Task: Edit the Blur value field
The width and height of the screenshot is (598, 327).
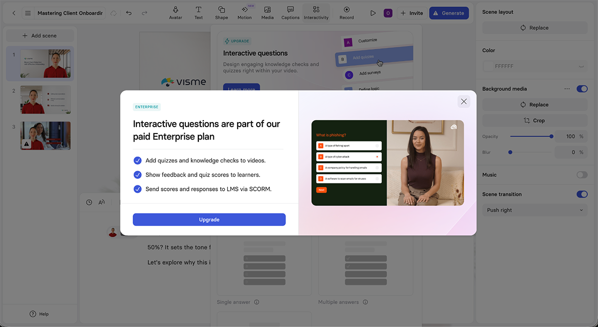Action: (x=571, y=152)
